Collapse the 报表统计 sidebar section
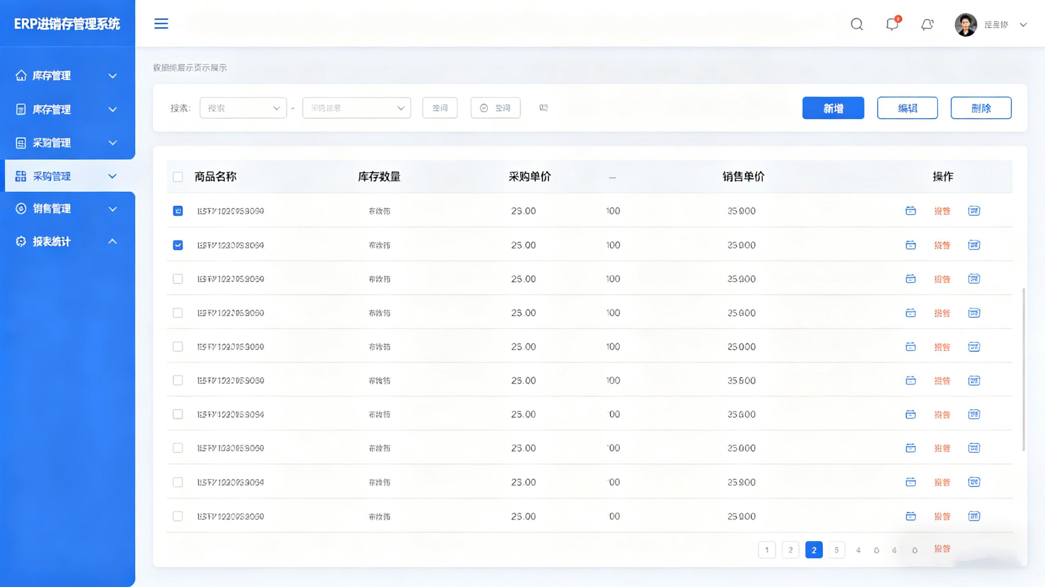Screen dimensions: 1045x587 click(113, 241)
